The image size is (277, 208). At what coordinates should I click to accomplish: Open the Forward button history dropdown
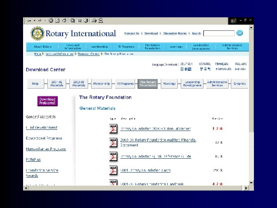[x=45, y=21]
